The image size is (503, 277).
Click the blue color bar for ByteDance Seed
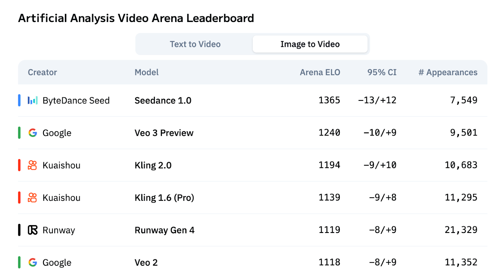19,100
